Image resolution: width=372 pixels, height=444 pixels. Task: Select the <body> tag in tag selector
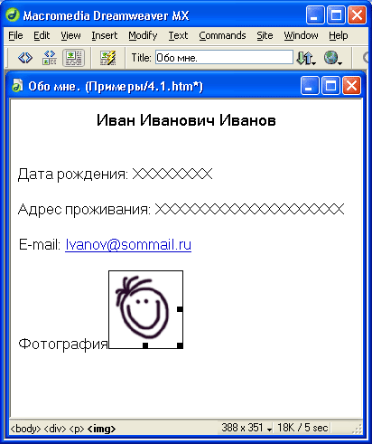(x=25, y=429)
